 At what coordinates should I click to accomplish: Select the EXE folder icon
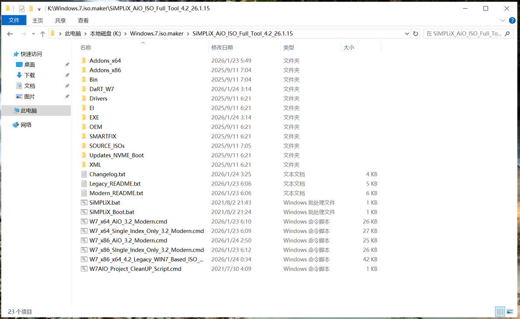pos(84,118)
